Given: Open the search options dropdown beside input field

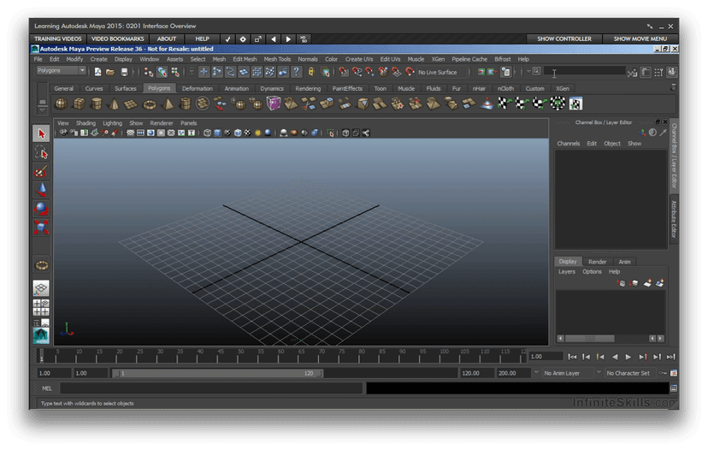Looking at the screenshot, I should [528, 71].
